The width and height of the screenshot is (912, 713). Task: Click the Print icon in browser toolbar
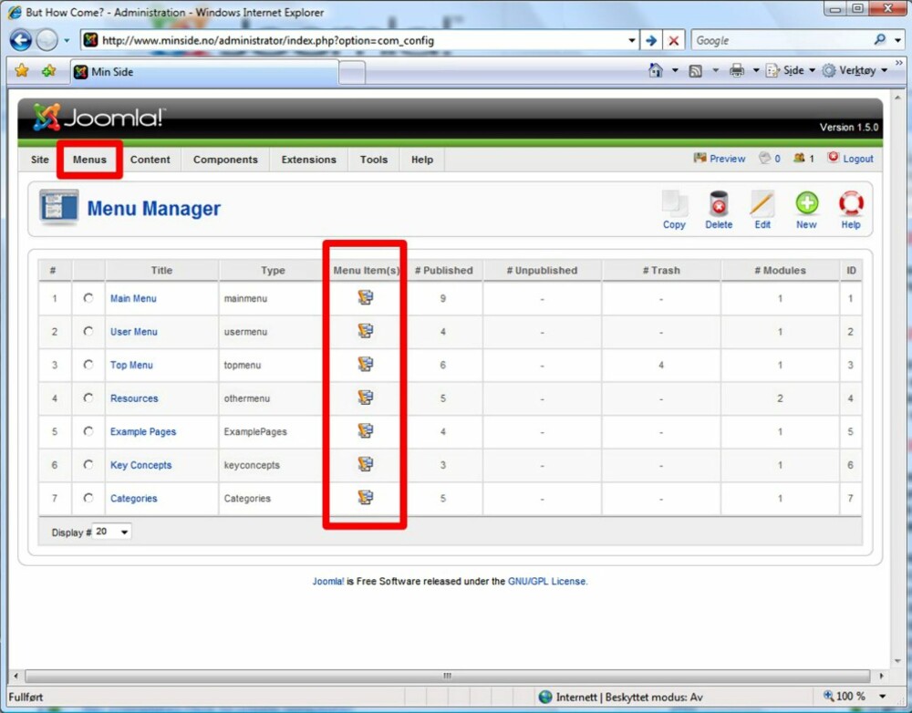coord(737,70)
